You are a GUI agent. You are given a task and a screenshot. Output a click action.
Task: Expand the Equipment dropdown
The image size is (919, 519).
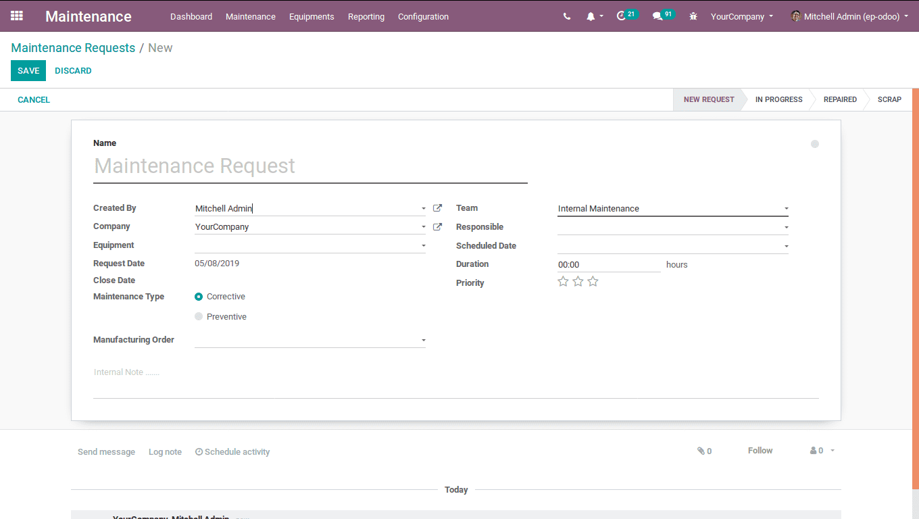424,246
